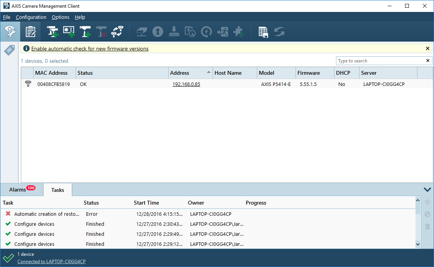Click the Owner column header in tasks
The width and height of the screenshot is (434, 267).
[196, 203]
